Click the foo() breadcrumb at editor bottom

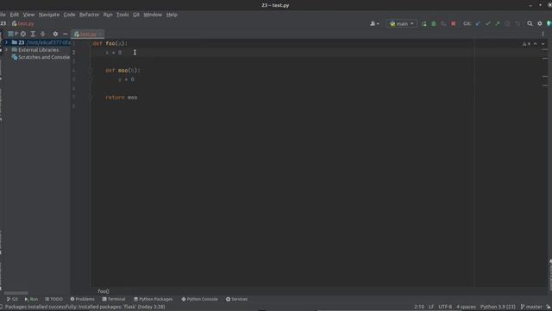(x=103, y=291)
